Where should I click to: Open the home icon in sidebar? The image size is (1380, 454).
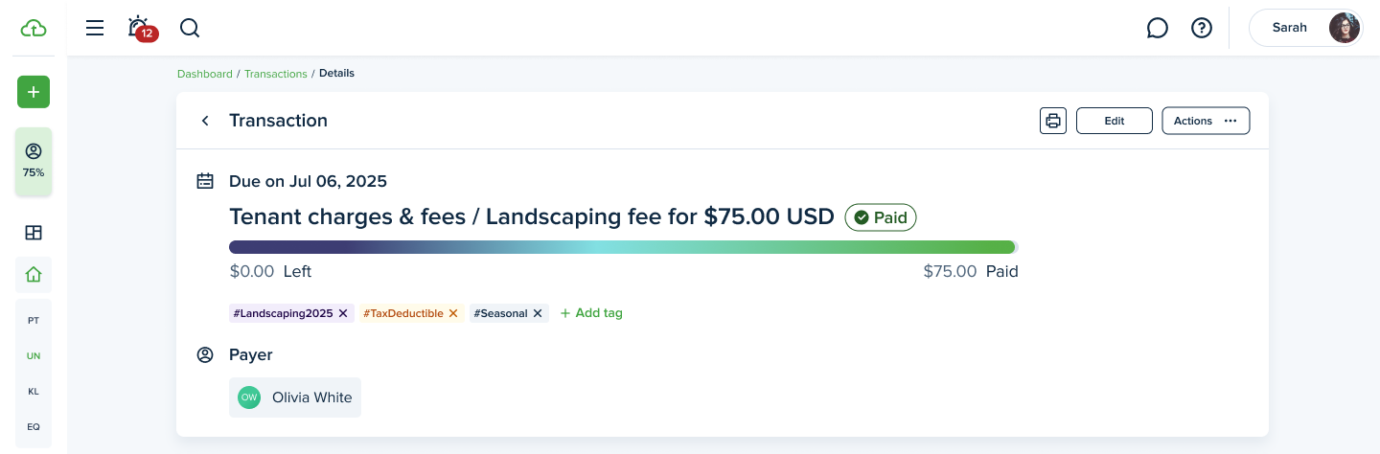pyautogui.click(x=34, y=275)
